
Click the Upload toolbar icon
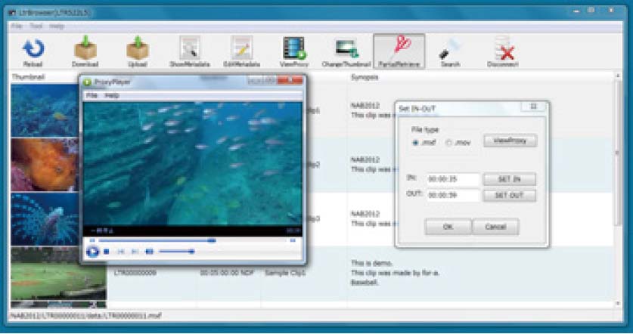[x=137, y=50]
